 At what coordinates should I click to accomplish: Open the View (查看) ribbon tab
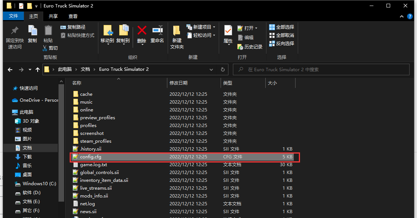pos(73,16)
